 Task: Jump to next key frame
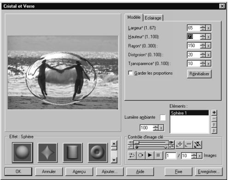[x=171, y=147]
